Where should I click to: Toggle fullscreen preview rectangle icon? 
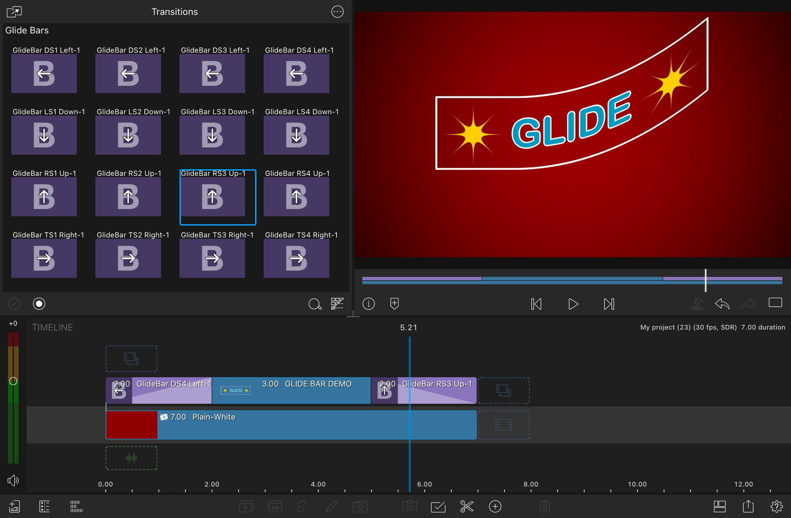(x=775, y=303)
